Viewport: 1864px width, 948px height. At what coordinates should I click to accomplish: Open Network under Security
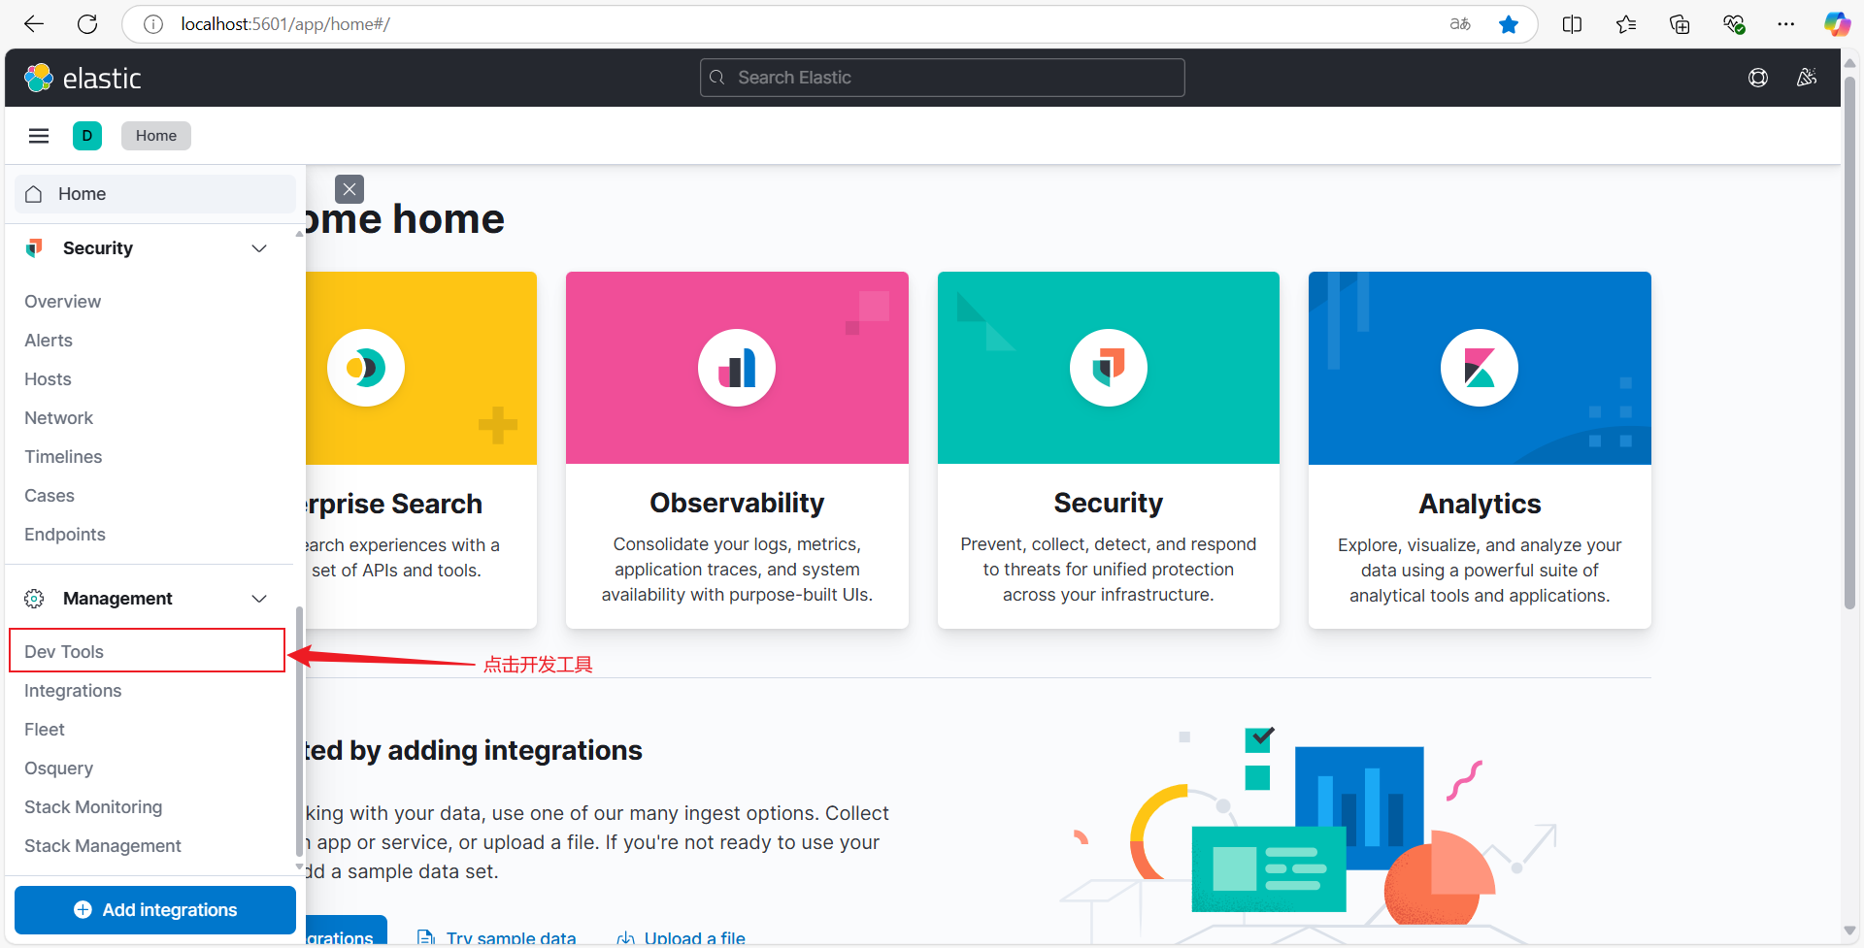[x=58, y=418]
